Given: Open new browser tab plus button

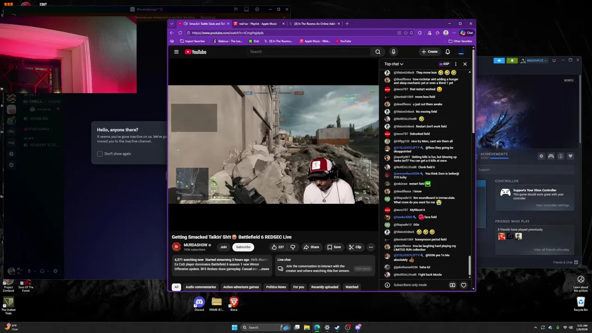Looking at the screenshot, I should [347, 24].
